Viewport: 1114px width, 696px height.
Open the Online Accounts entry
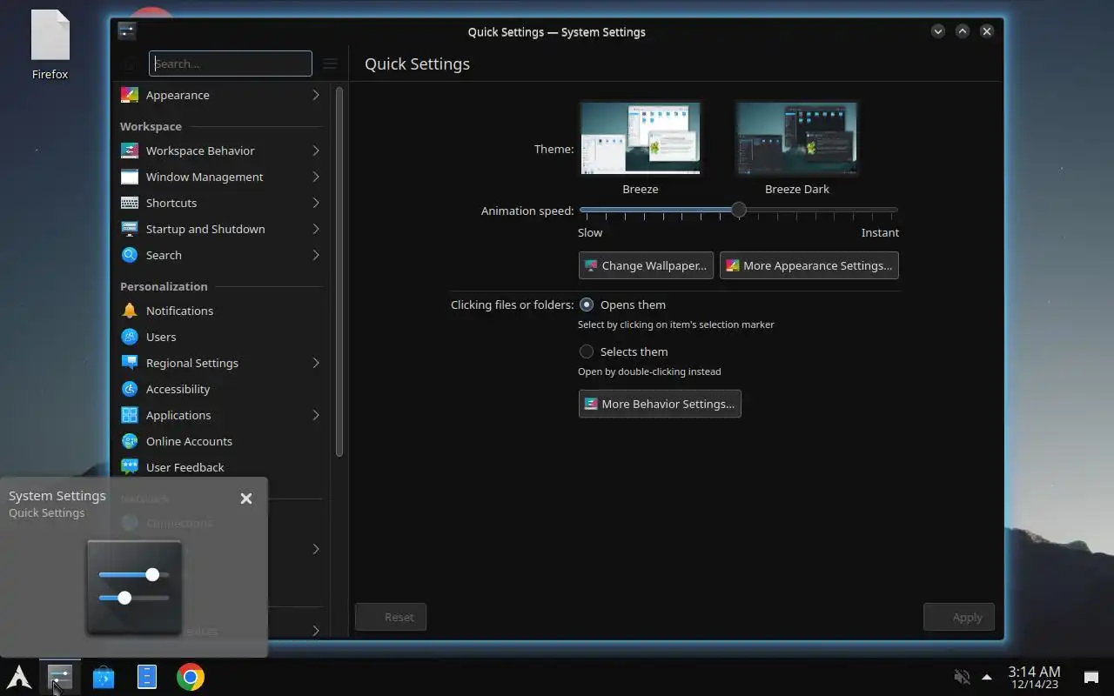click(x=221, y=441)
